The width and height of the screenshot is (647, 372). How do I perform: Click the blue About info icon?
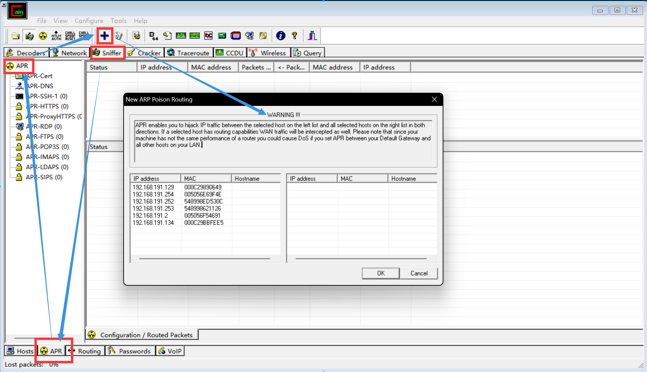coord(281,36)
